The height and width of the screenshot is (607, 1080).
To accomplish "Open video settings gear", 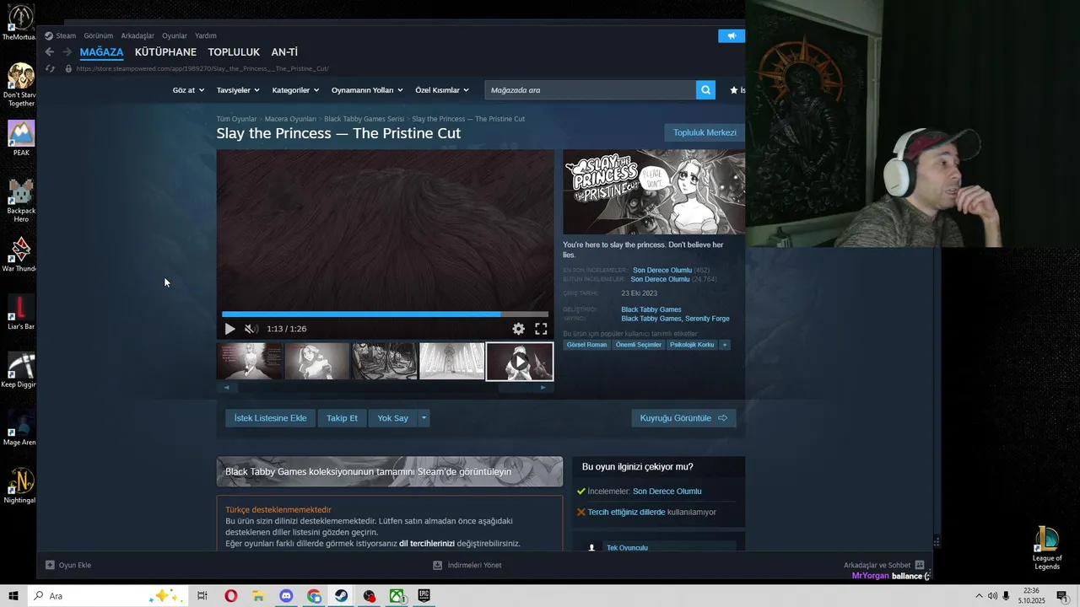I will [518, 329].
